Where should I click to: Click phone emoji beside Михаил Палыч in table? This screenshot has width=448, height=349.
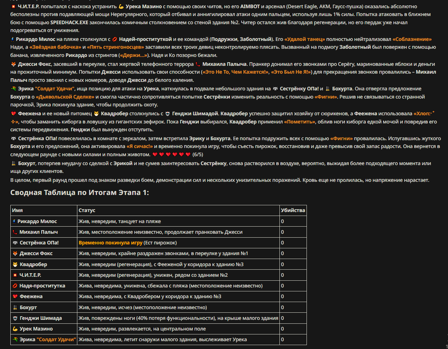point(15,232)
